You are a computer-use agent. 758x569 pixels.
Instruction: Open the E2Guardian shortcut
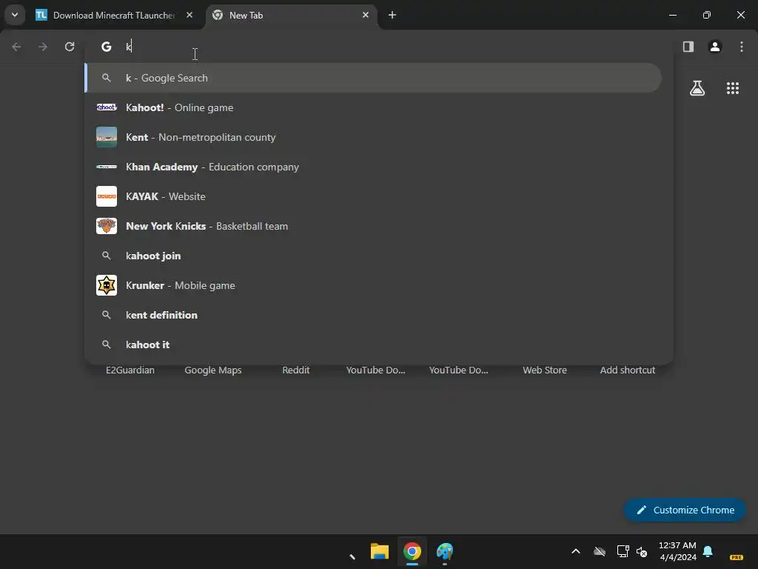(130, 370)
